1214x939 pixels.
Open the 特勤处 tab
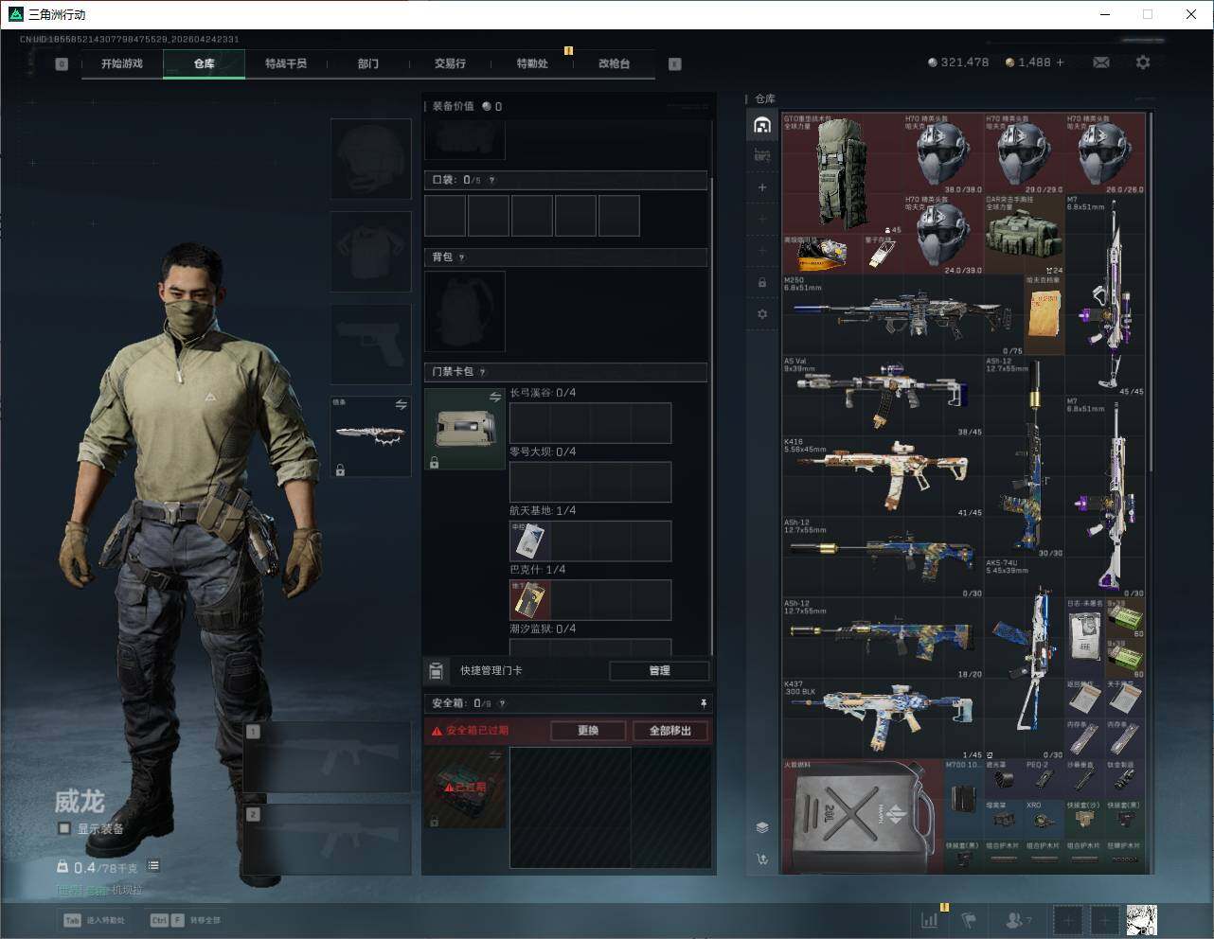[x=532, y=63]
